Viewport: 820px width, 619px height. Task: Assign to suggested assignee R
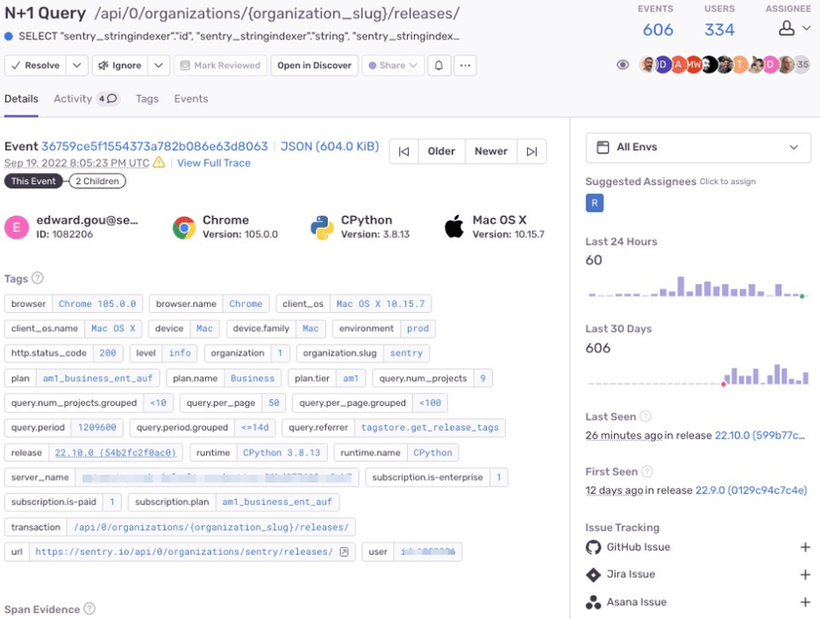594,203
